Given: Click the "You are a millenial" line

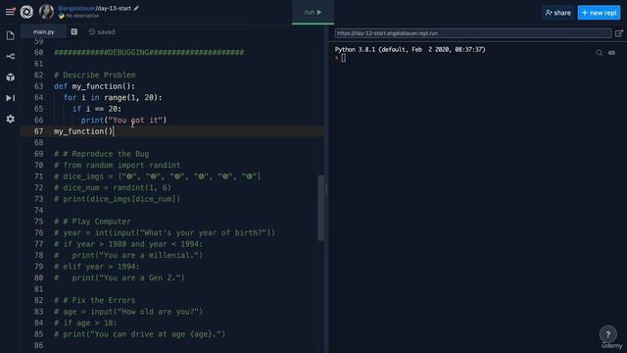Looking at the screenshot, I should tap(128, 255).
